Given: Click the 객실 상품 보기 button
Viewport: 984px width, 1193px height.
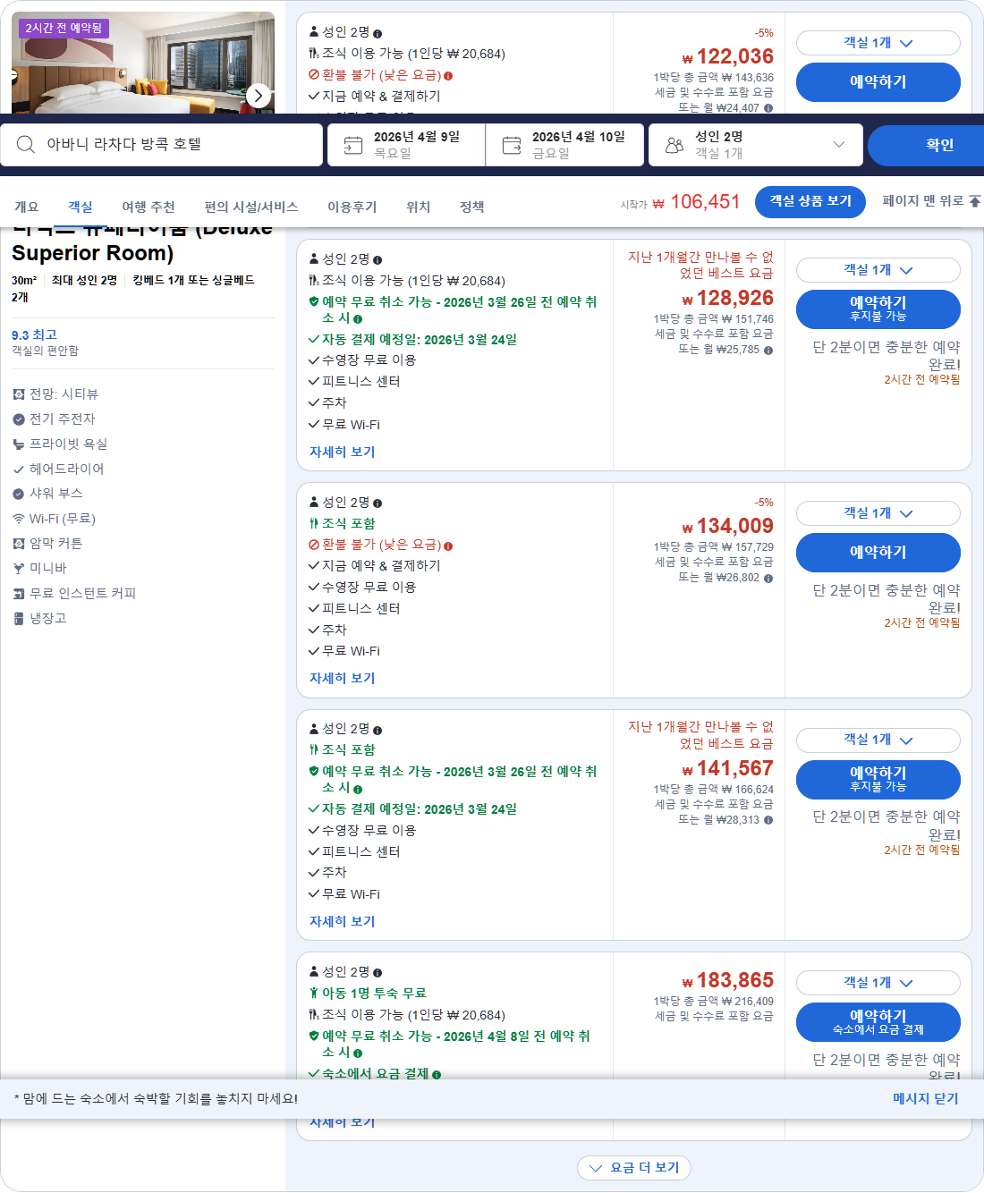Looking at the screenshot, I should click(810, 201).
